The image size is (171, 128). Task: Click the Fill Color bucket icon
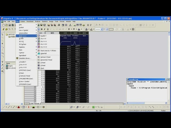click(86, 29)
